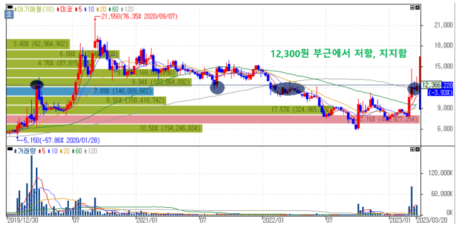Close the price chart panel with its X icon
Viewport: 459px width, 228px height.
417,7
